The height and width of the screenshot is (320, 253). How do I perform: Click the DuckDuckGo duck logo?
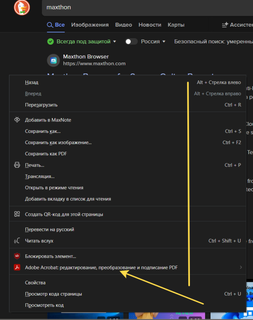coord(22,8)
